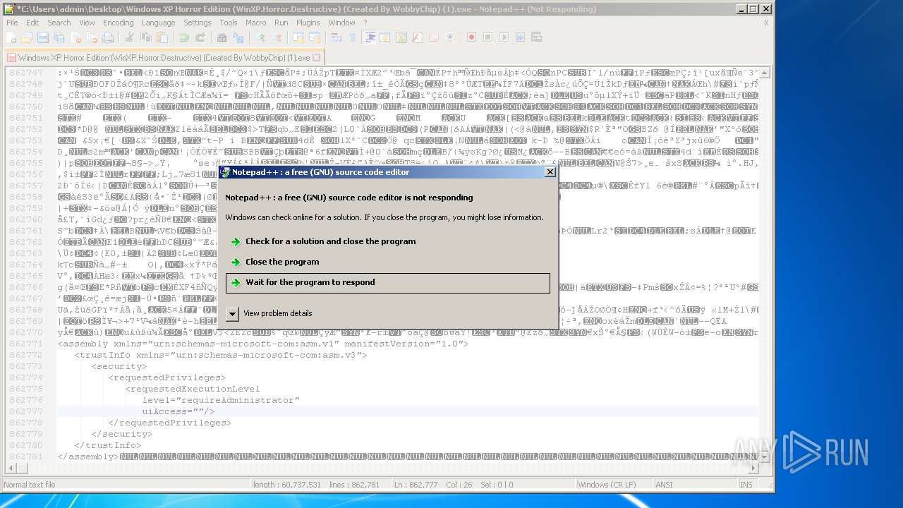
Task: Open the File menu
Action: click(12, 23)
